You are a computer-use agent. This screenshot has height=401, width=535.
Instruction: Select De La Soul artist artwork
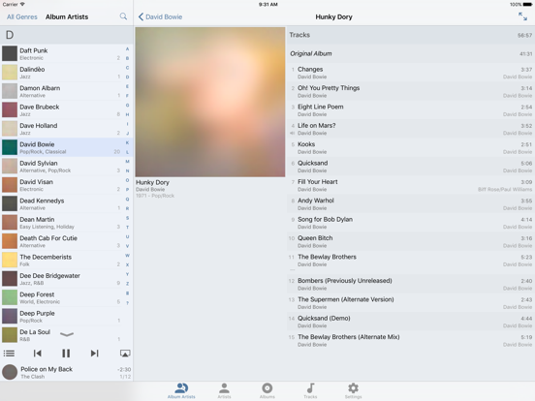pos(10,335)
